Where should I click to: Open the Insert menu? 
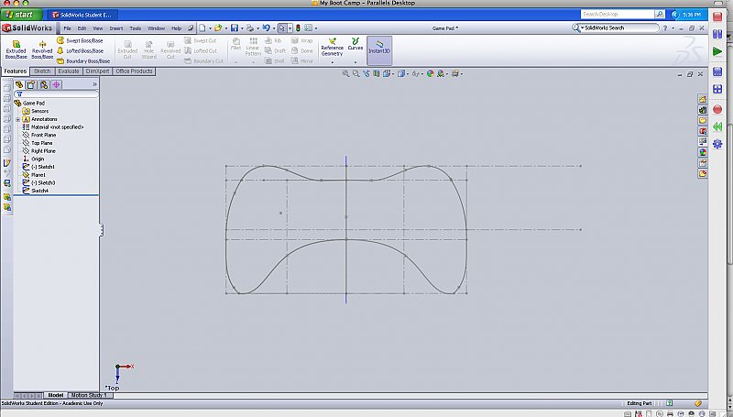(116, 28)
